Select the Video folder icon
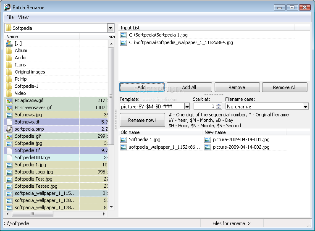Image resolution: width=315 pixels, height=231 pixels. [x=9, y=93]
